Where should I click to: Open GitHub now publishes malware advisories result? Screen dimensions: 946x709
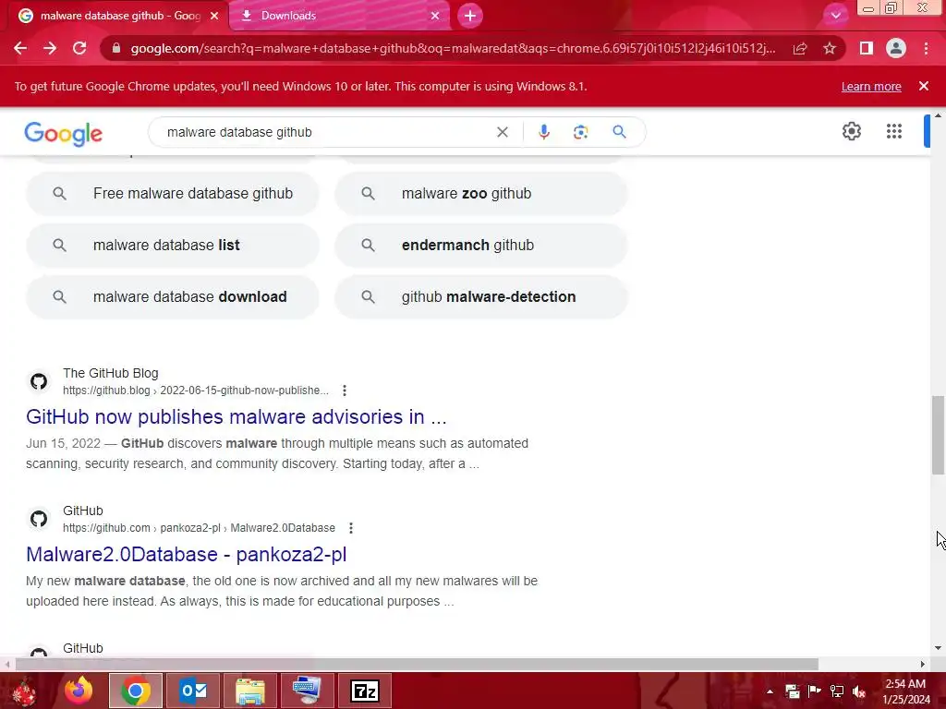(x=236, y=416)
